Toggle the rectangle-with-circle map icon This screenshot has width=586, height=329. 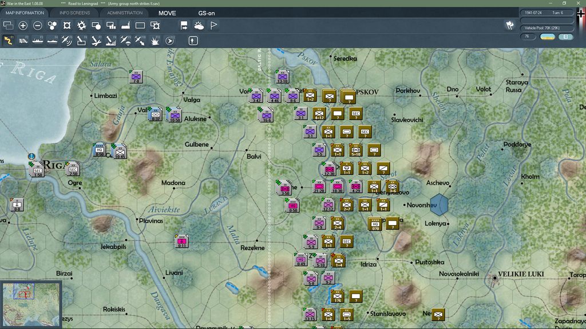96,25
